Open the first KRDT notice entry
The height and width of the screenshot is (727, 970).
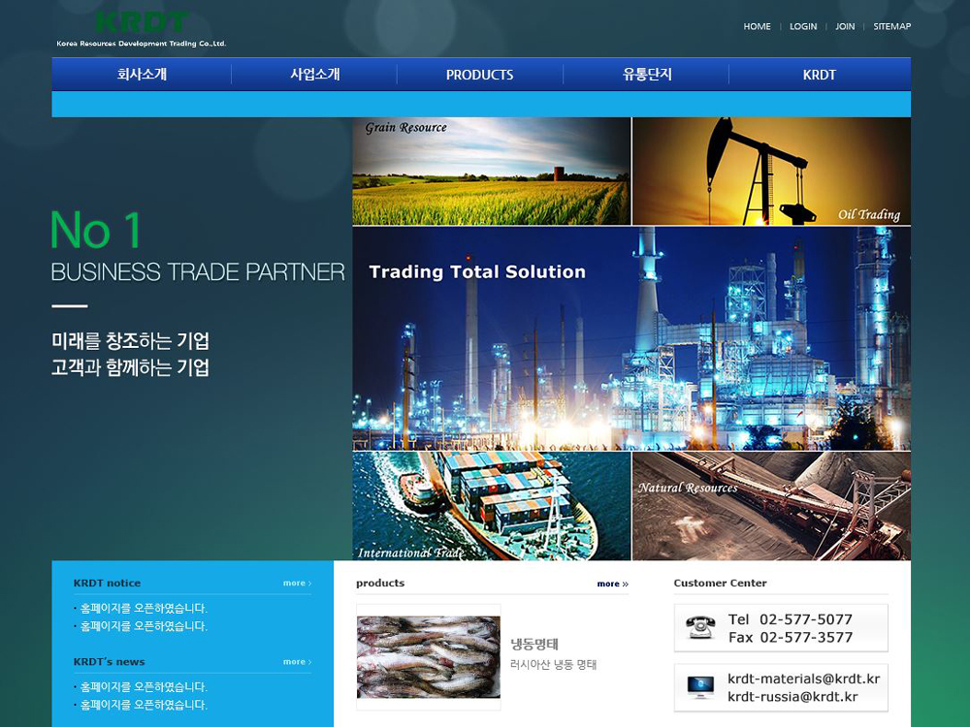[x=144, y=609]
